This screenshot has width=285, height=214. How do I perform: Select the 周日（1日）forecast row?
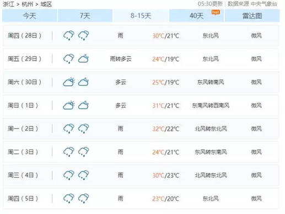(141, 105)
